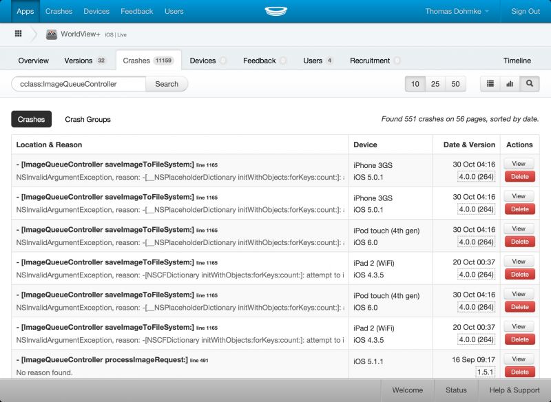Switch to Crash Groups view
The image size is (551, 402).
87,120
